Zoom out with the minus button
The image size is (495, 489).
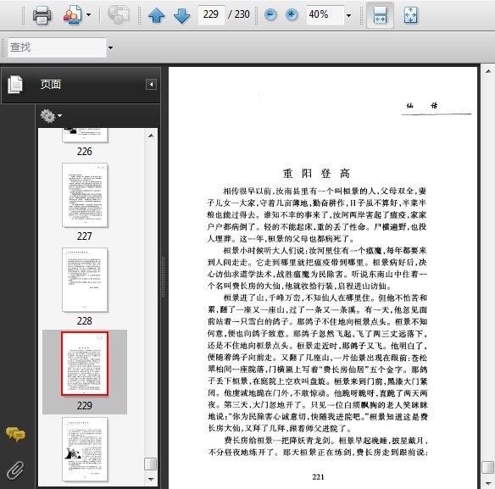(270, 14)
